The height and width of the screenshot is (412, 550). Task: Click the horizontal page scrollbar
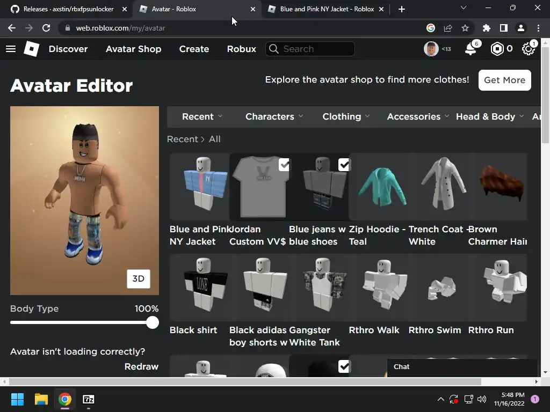(x=245, y=381)
